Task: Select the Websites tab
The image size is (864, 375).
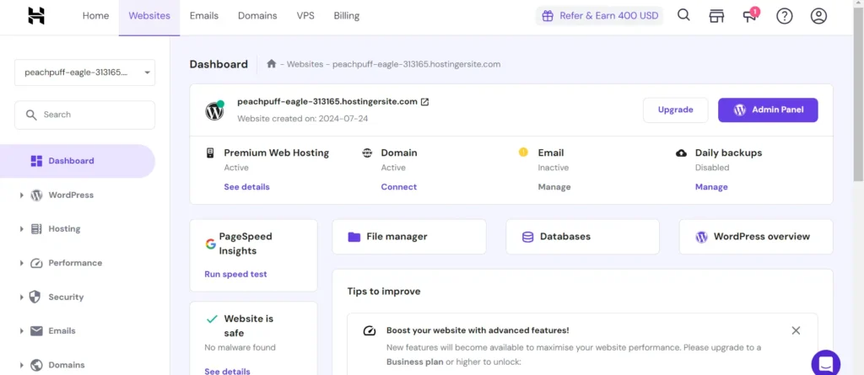Action: coord(149,16)
